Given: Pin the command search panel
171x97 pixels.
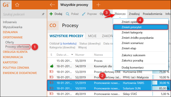Looking at the screenshot, I should click(43, 14).
